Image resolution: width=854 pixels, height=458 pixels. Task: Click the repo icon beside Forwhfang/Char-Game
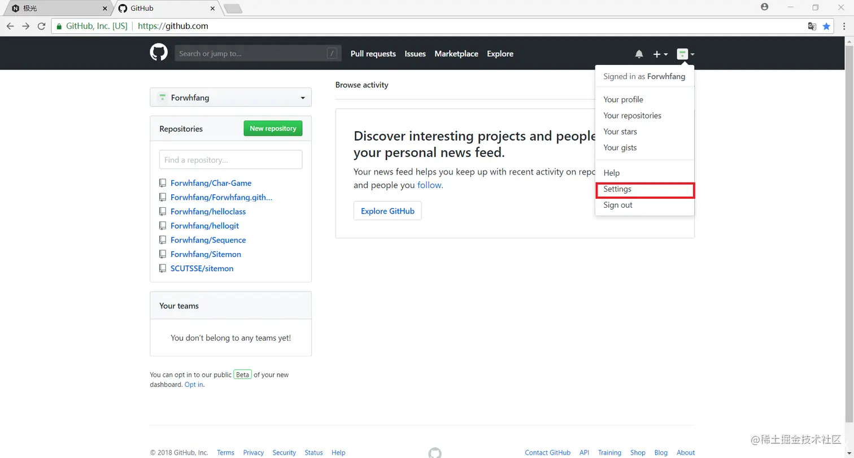163,183
